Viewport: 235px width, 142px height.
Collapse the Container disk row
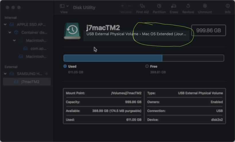point(10,33)
